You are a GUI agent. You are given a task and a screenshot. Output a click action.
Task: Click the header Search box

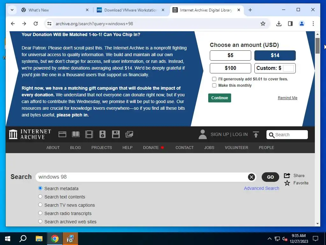coord(287,135)
